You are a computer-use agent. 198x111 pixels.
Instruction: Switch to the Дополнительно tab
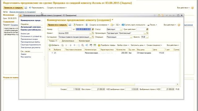click(x=68, y=41)
